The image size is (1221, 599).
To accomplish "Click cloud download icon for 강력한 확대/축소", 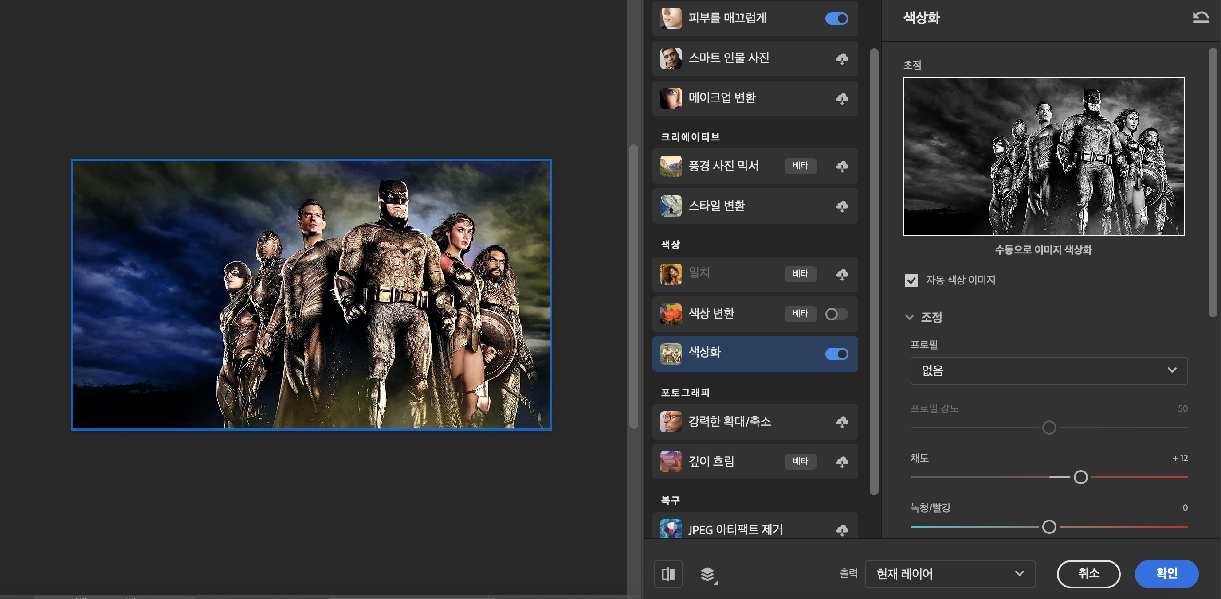I will click(x=842, y=422).
